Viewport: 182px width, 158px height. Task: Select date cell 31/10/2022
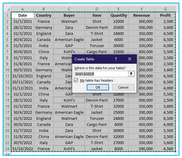coord(23,149)
